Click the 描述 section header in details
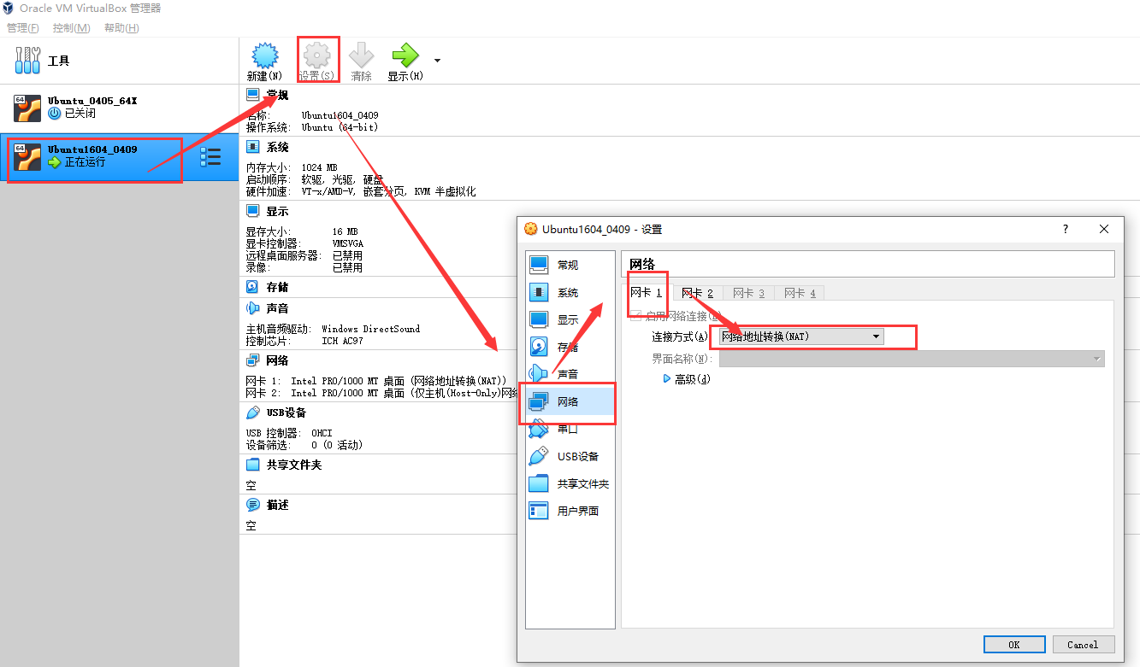Viewport: 1140px width, 667px height. (x=277, y=506)
